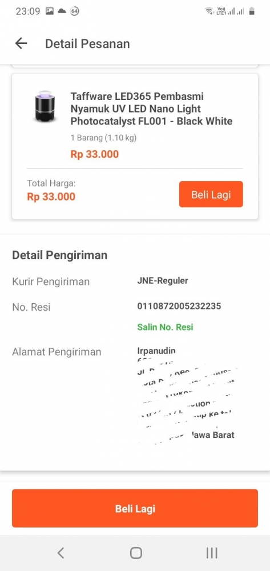This screenshot has width=270, height=571.
Task: Tap the battery icon in status bar
Action: 251,11
